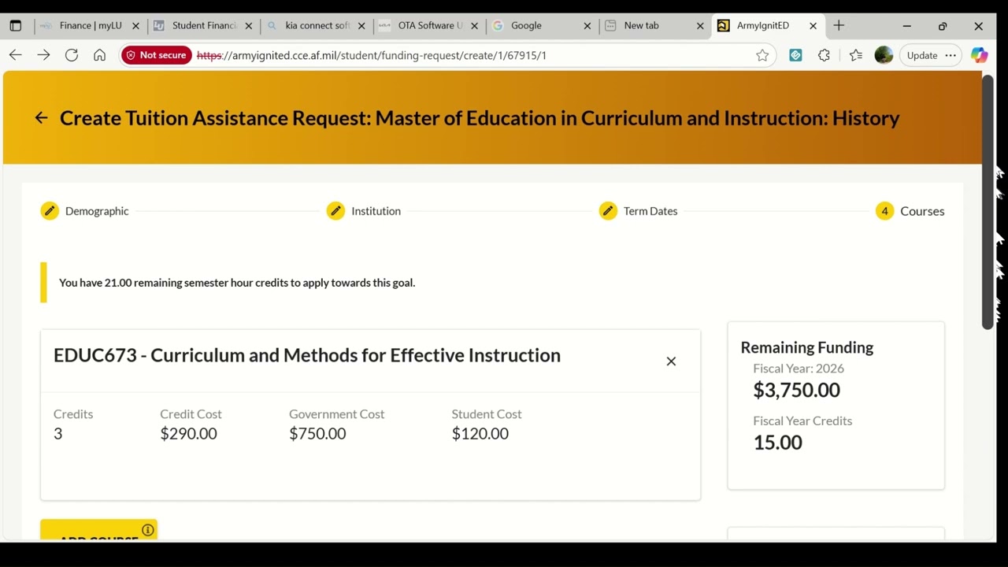This screenshot has height=567, width=1008.
Task: Click the Not secure site badge
Action: click(157, 55)
